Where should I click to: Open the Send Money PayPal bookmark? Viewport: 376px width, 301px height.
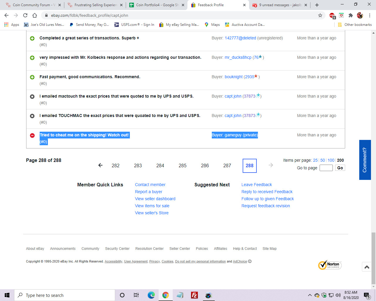tap(89, 25)
